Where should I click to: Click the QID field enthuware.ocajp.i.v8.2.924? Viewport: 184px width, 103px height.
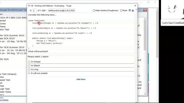click(62, 10)
